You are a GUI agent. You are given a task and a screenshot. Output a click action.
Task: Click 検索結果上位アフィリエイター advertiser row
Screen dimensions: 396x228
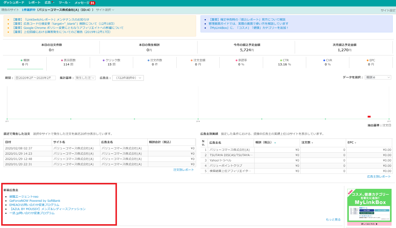tap(296, 171)
